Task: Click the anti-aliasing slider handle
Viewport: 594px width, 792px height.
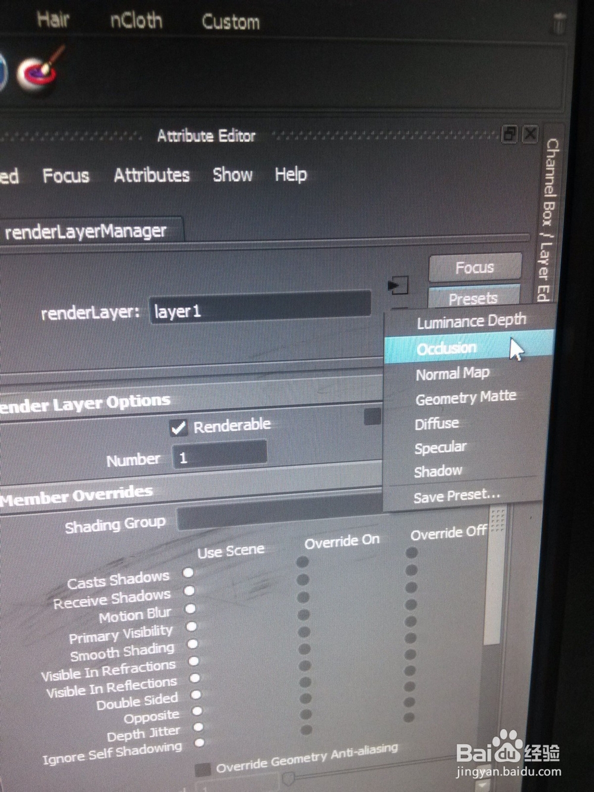Action: (290, 778)
